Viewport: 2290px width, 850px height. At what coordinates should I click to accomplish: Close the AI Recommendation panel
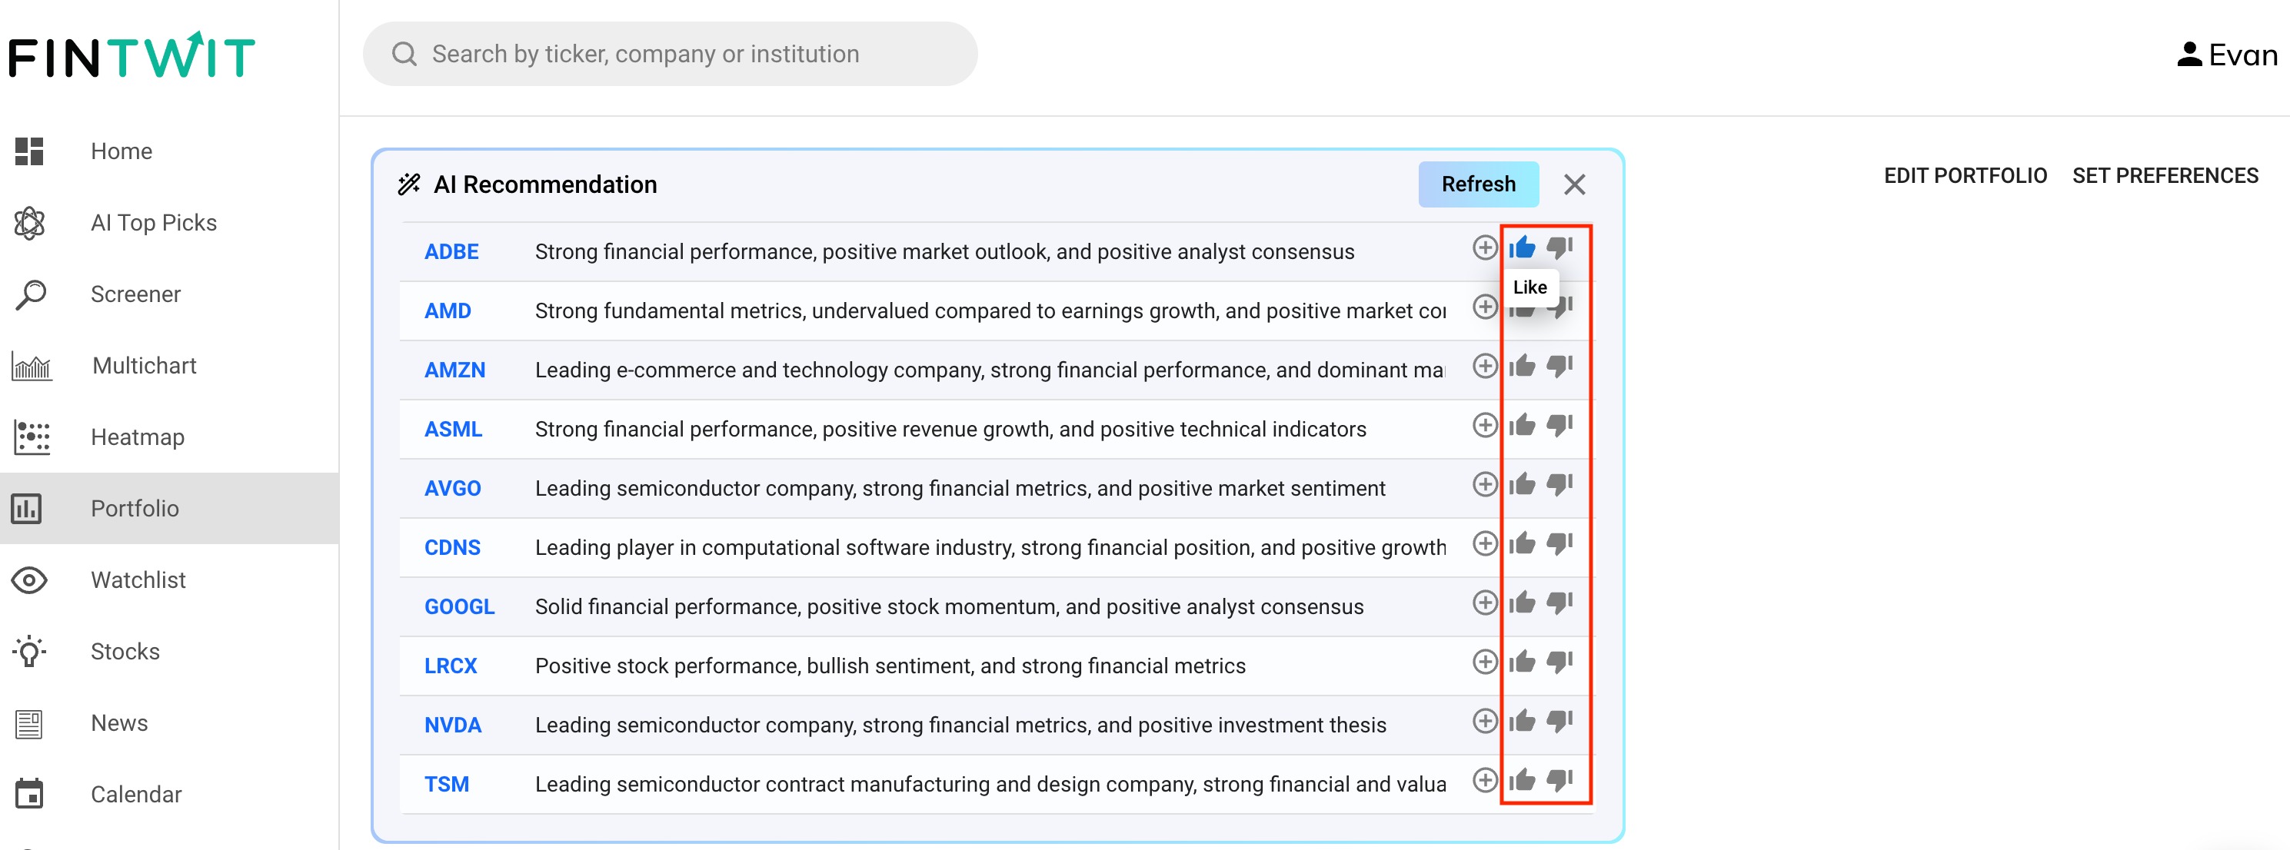(1574, 184)
